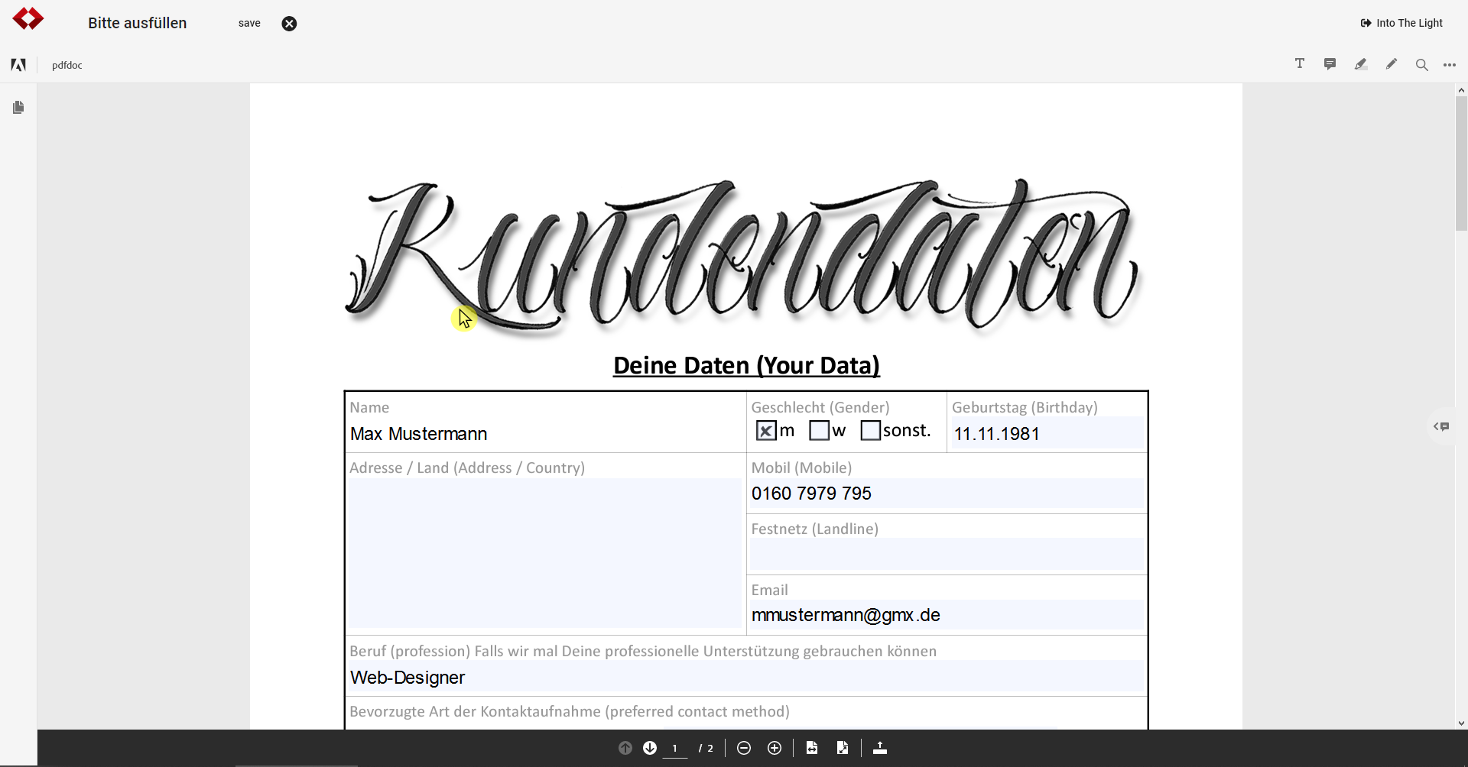Screen dimensions: 1468x767
Task: Click the fit-to-width page icon
Action: coord(812,748)
